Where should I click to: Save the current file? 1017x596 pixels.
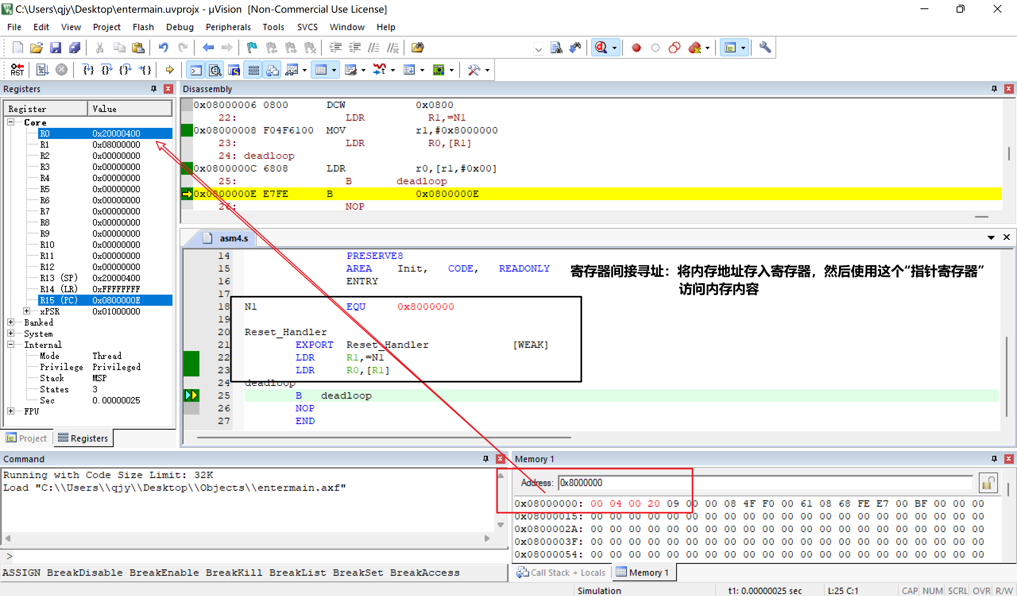55,48
